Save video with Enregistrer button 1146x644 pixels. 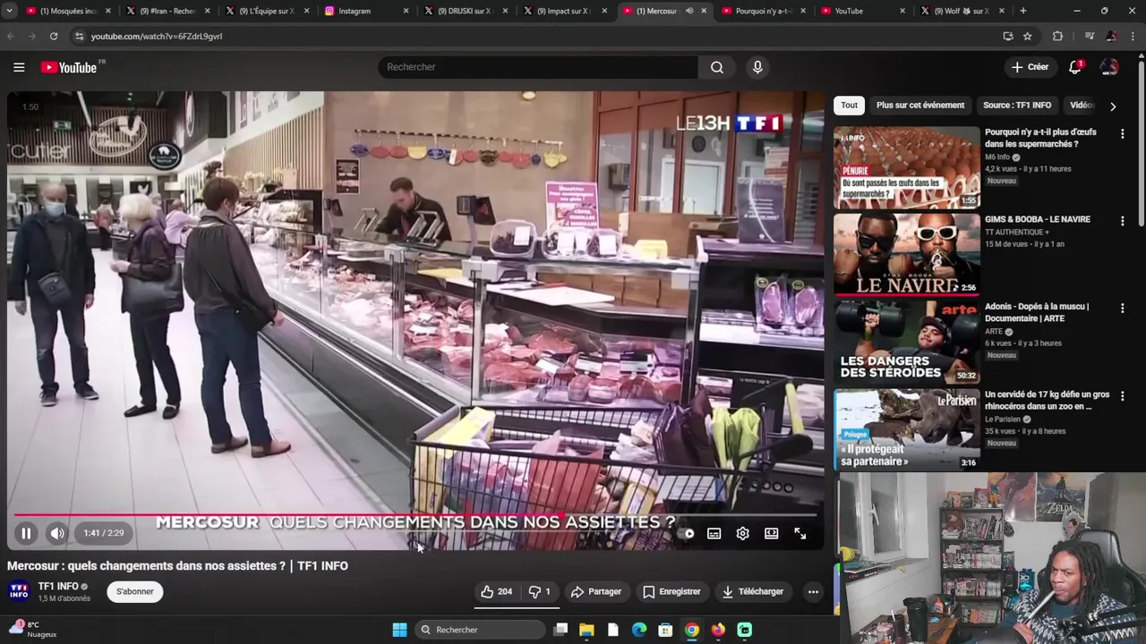click(671, 591)
